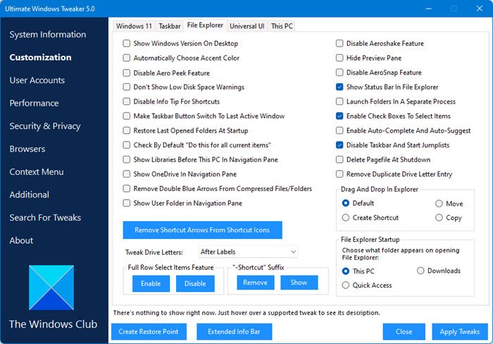Select Downloads as File Explorer startup

tap(420, 271)
